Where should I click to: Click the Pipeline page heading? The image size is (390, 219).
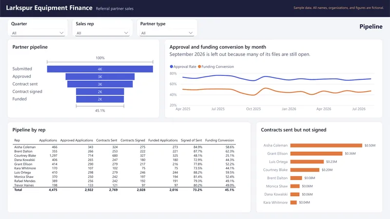pyautogui.click(x=371, y=27)
